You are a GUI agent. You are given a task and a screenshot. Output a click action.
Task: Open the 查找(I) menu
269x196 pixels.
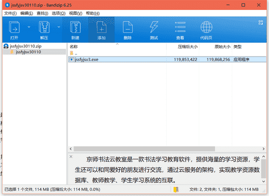42,14
